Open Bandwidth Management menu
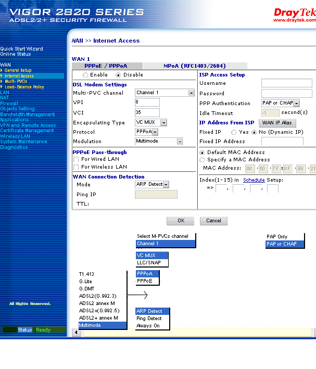Screen dimensions: 316x369 pos(27,114)
